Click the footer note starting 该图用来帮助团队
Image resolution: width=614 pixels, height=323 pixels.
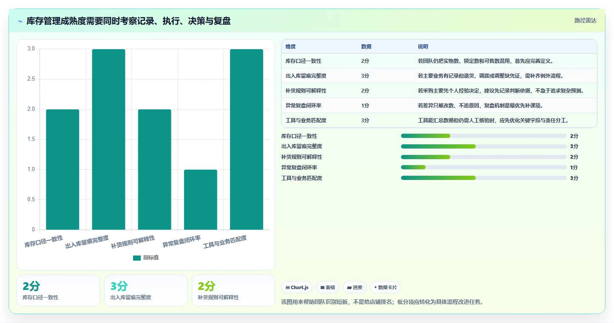(382, 302)
